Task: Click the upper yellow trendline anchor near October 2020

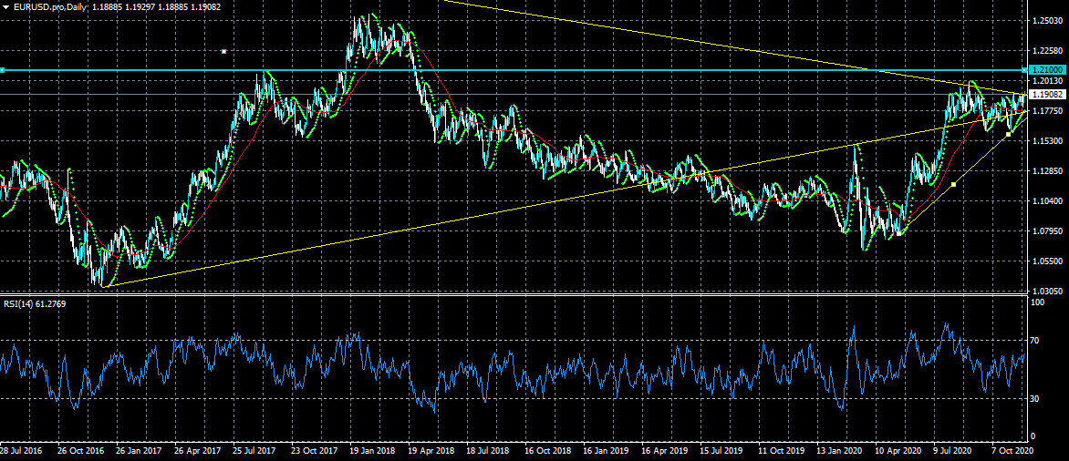Action: click(x=1008, y=134)
